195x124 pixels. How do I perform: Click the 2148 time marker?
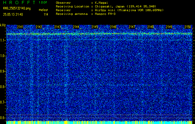click(150, 27)
